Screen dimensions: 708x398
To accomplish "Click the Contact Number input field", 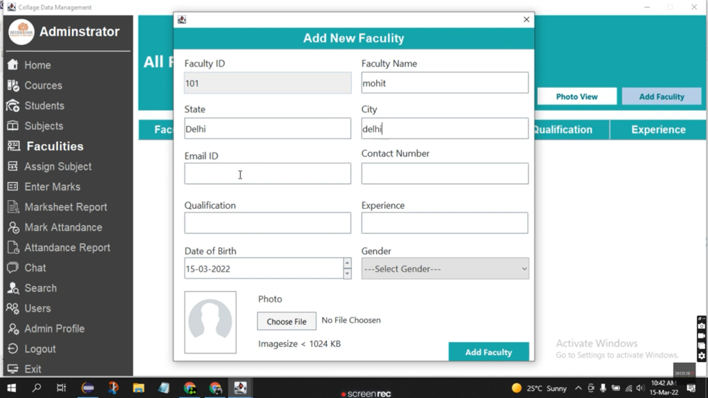I will (x=445, y=174).
